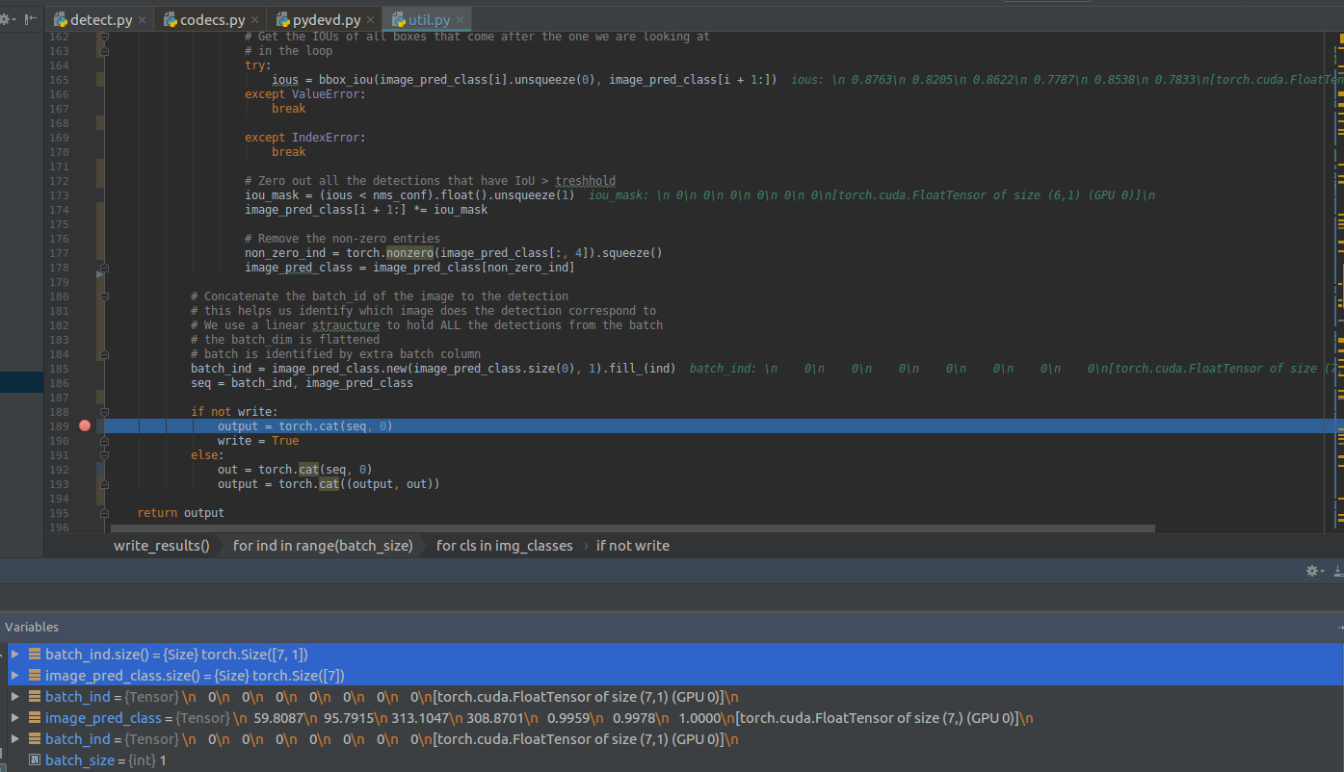1344x772 pixels.
Task: Click the '# Remove the non-zero entries' comment
Action: pyautogui.click(x=342, y=239)
